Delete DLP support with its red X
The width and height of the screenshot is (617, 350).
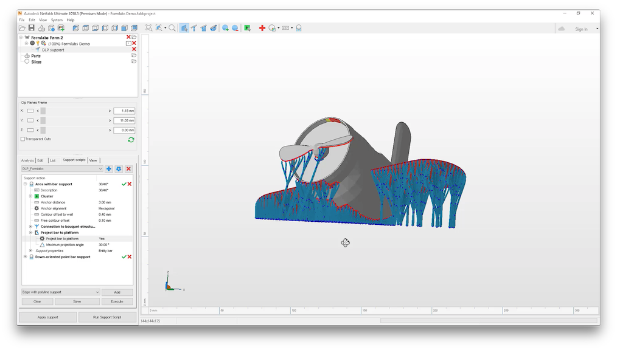pyautogui.click(x=134, y=50)
